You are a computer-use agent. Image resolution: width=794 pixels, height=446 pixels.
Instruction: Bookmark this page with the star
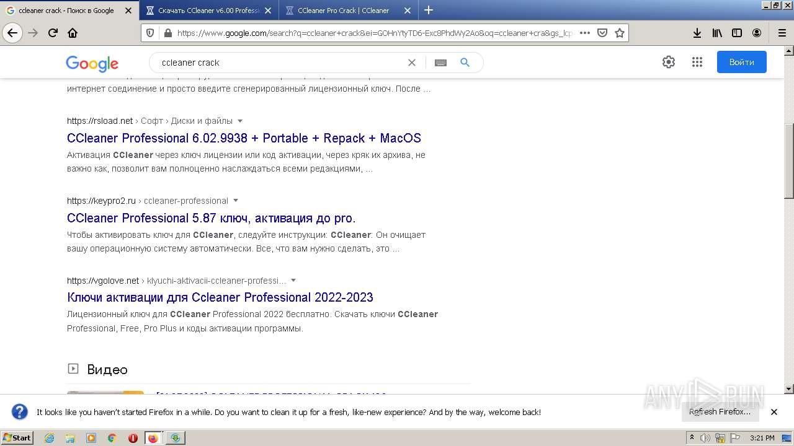(x=619, y=33)
